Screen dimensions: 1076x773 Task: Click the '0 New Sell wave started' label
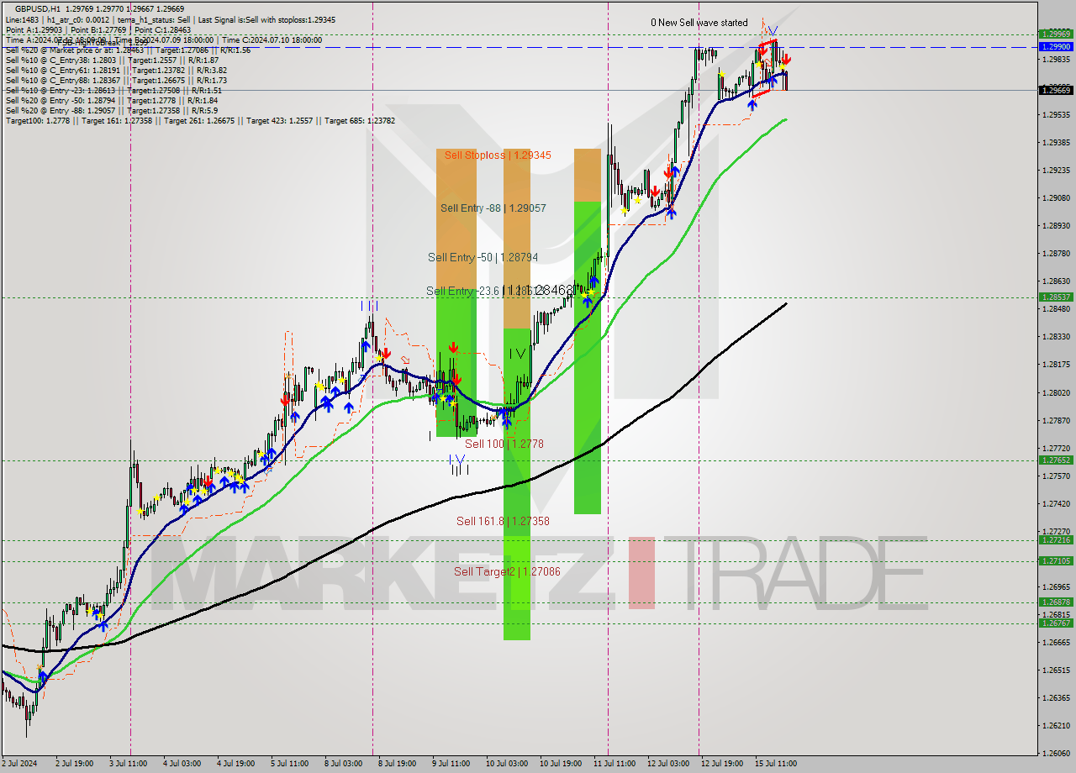pyautogui.click(x=699, y=23)
